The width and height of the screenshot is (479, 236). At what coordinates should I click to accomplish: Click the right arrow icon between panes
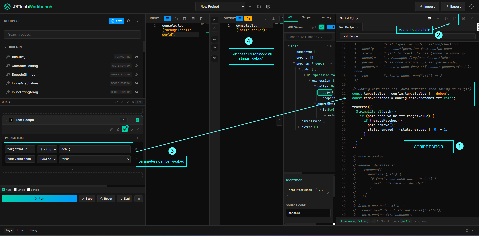click(x=215, y=47)
